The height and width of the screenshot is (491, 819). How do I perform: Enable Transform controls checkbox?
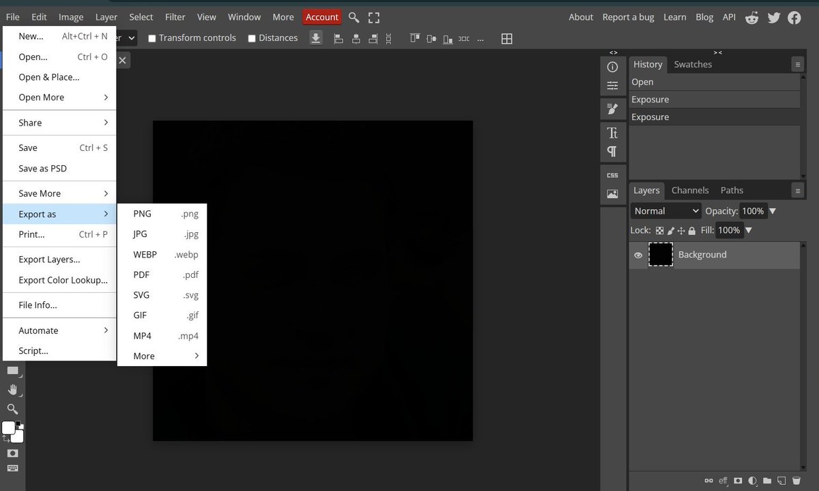152,39
